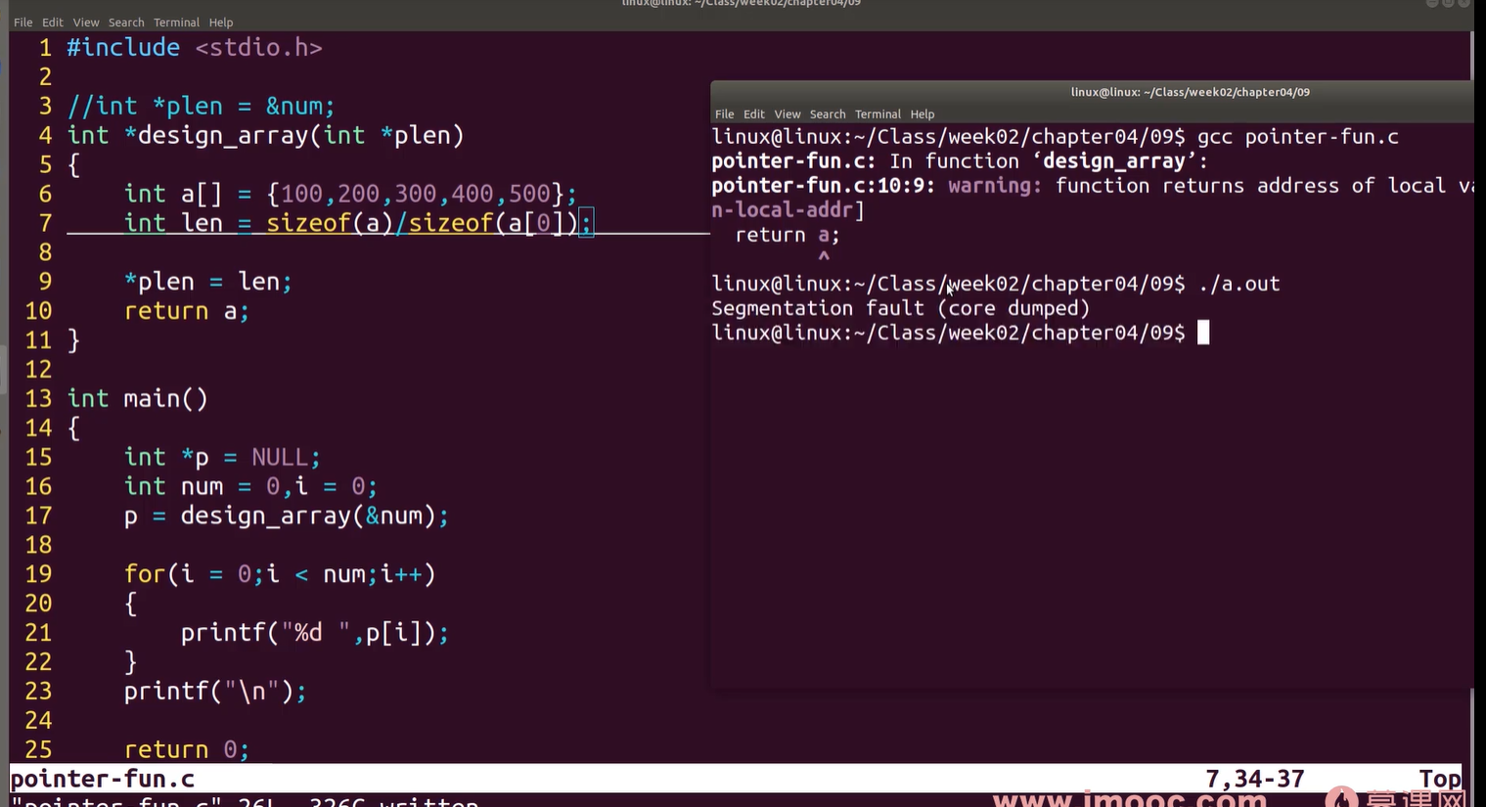Click the './a.out' command in terminal
This screenshot has height=807, width=1486.
pyautogui.click(x=1238, y=284)
